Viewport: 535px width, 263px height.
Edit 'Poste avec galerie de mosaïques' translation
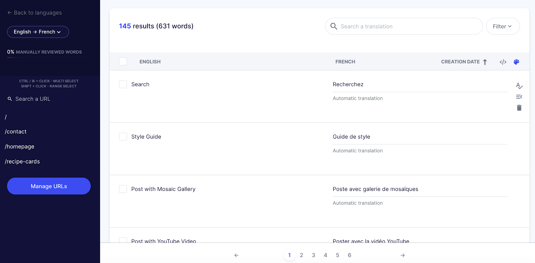420,189
